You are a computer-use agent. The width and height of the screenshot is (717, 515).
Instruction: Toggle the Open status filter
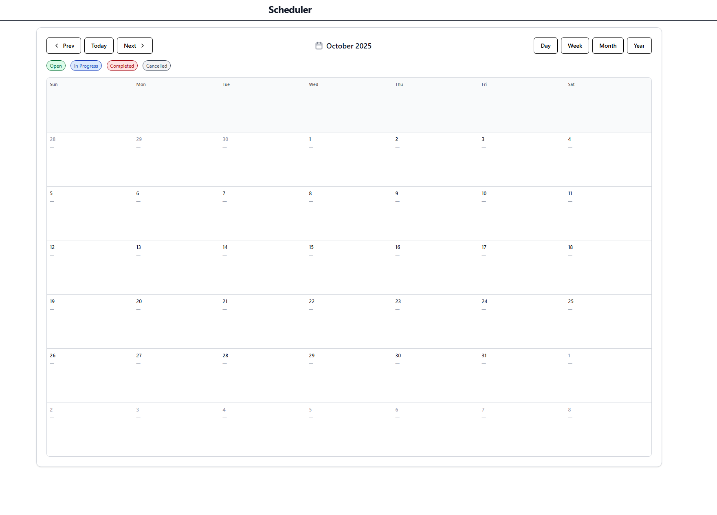point(56,66)
